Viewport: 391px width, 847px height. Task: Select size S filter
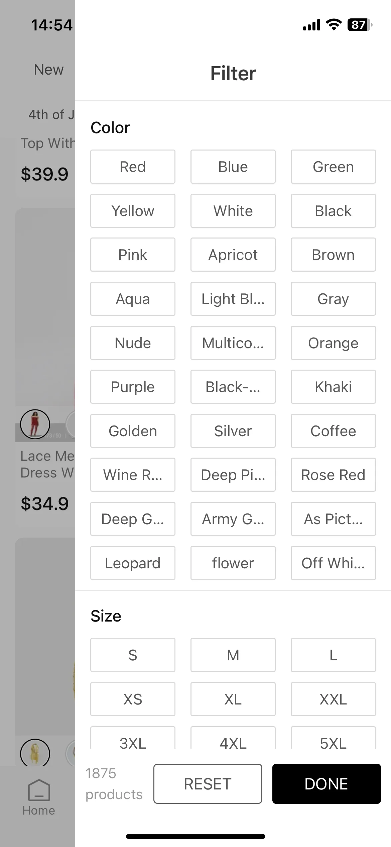click(133, 655)
